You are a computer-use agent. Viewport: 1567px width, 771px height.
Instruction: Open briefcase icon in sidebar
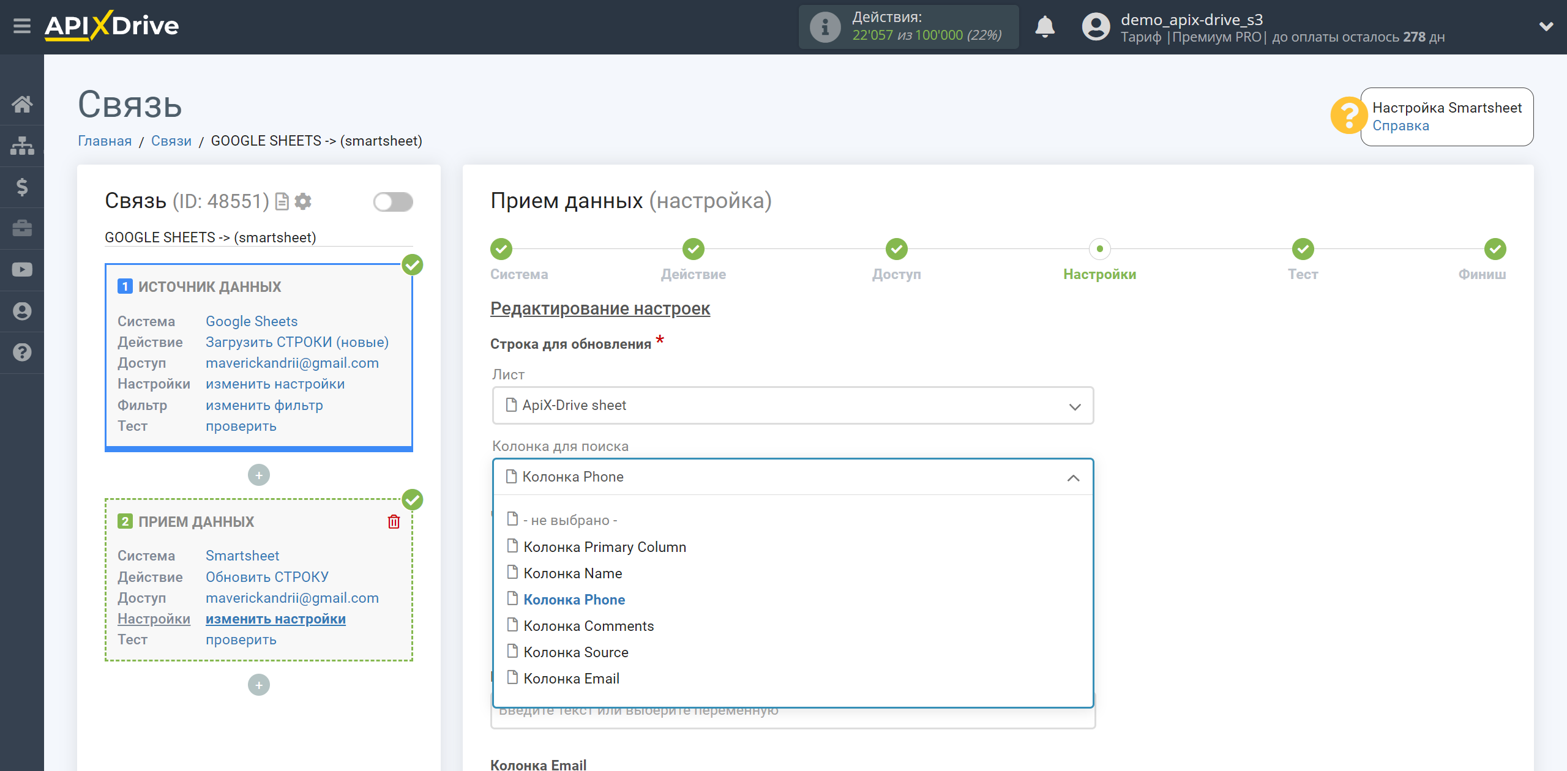click(22, 228)
